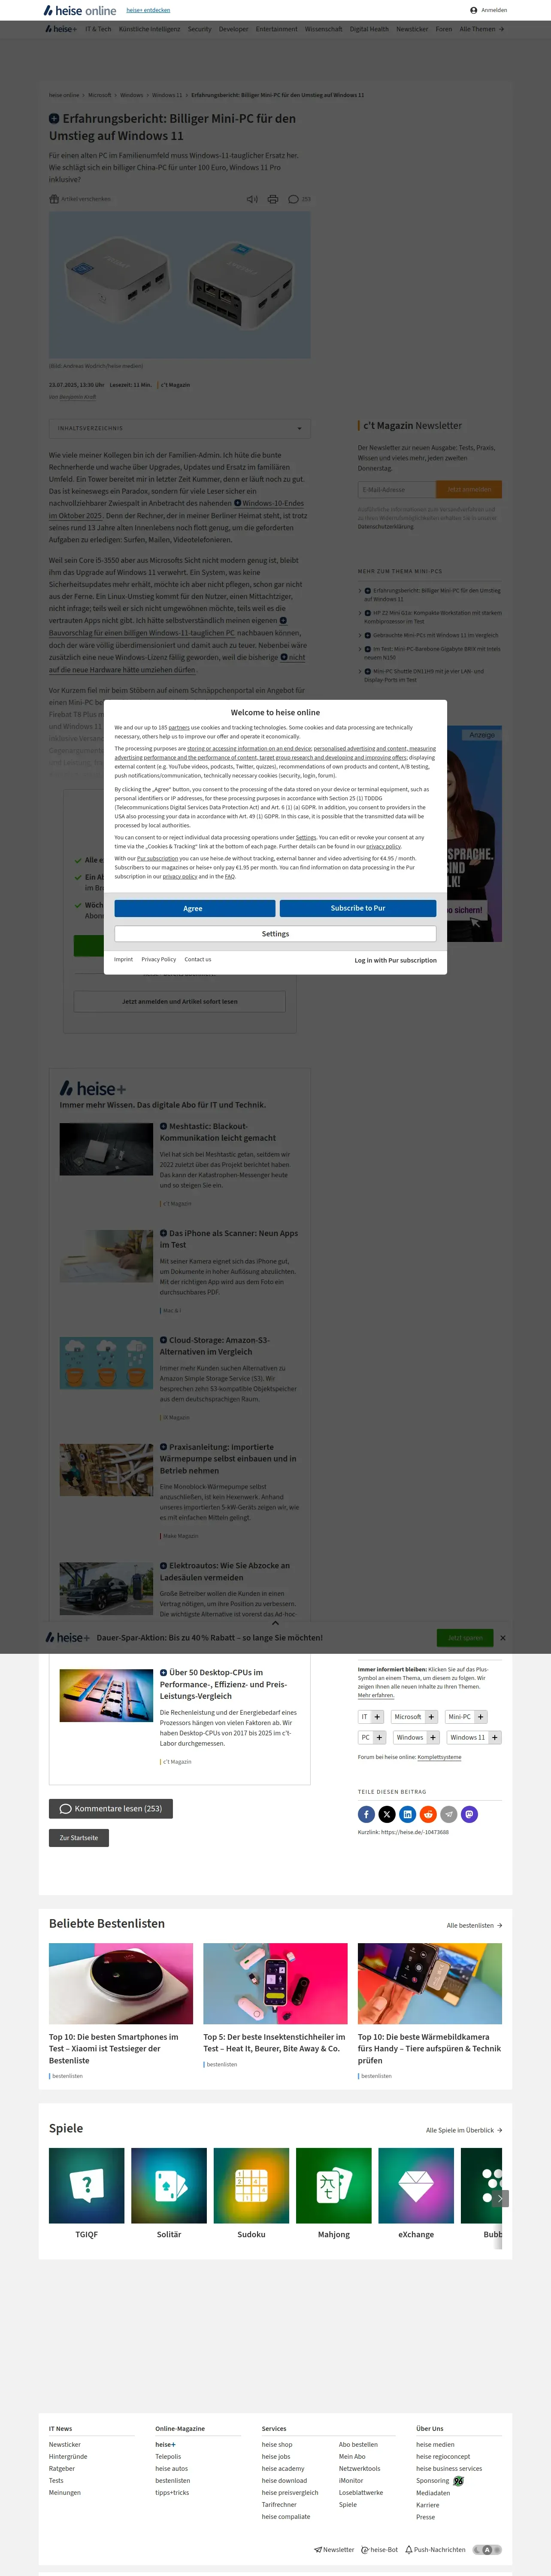Click Windows 11 breadcrumb
Viewport: 551px width, 2576px height.
click(x=167, y=95)
